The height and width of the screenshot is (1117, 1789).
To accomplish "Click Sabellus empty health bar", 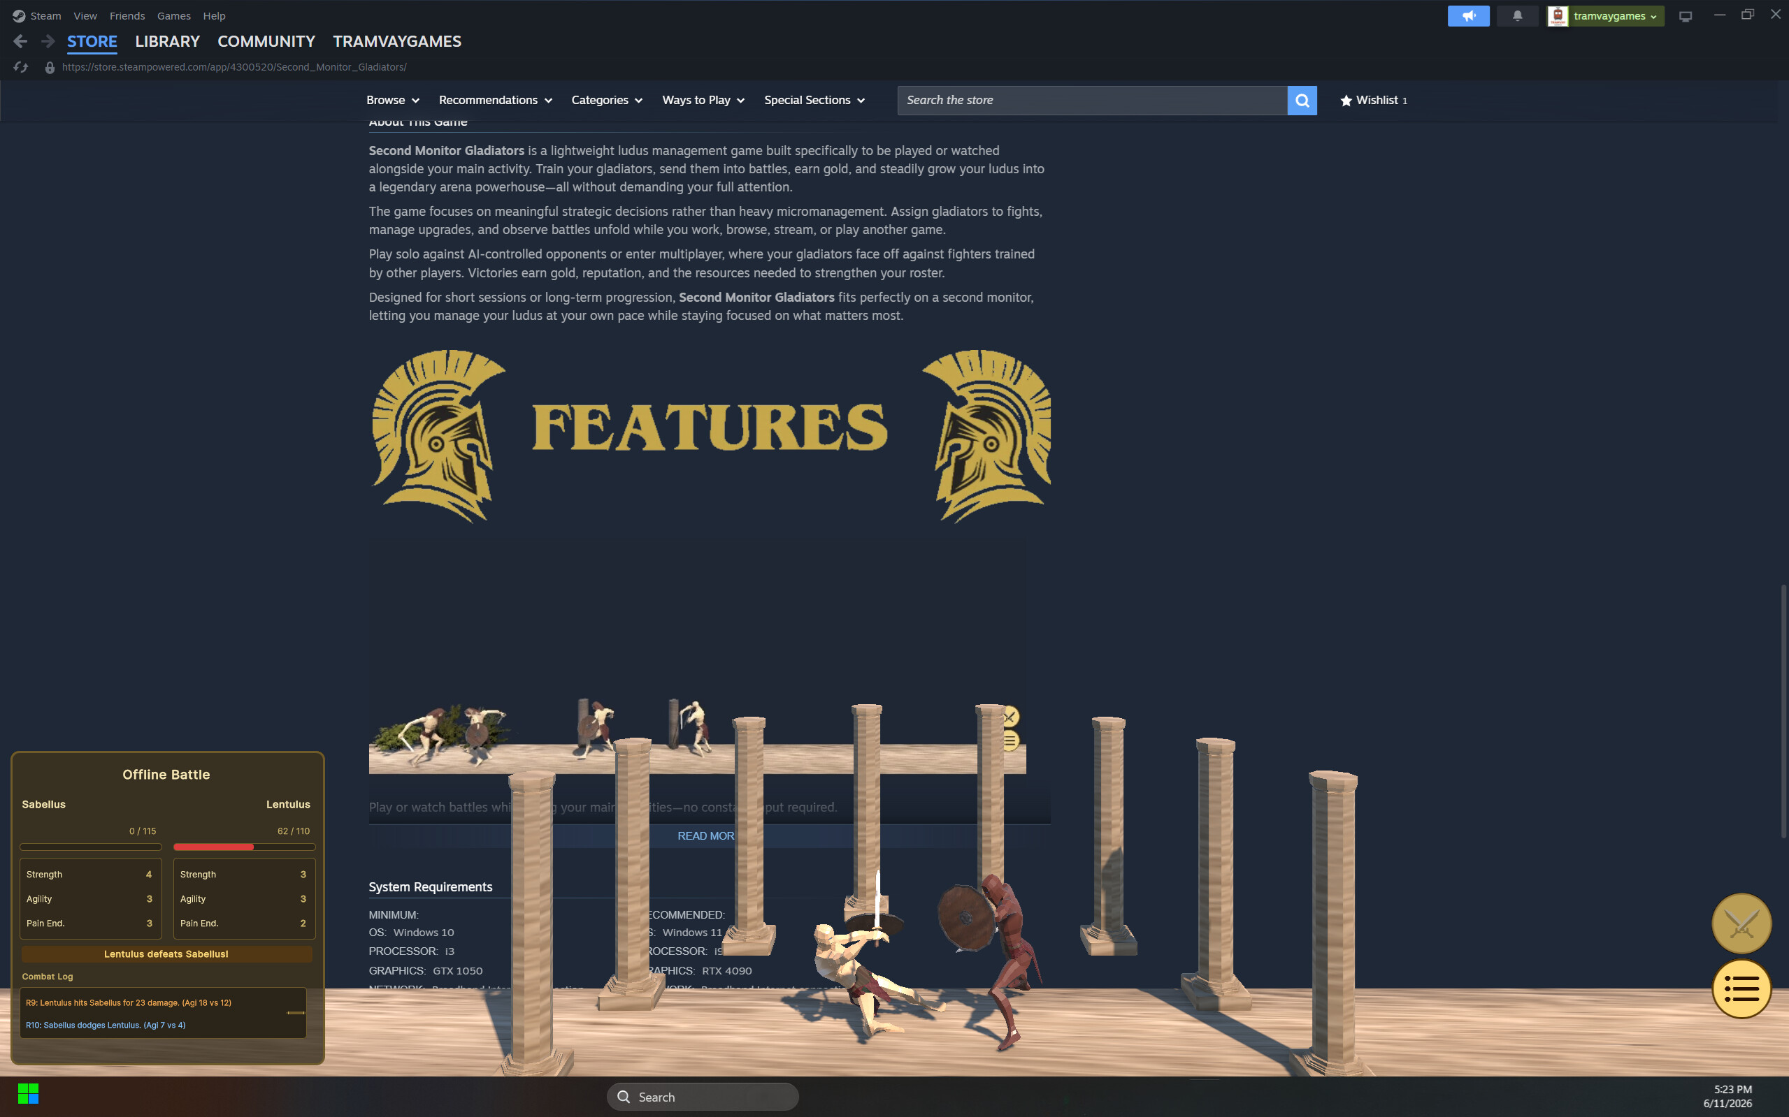I will click(90, 847).
